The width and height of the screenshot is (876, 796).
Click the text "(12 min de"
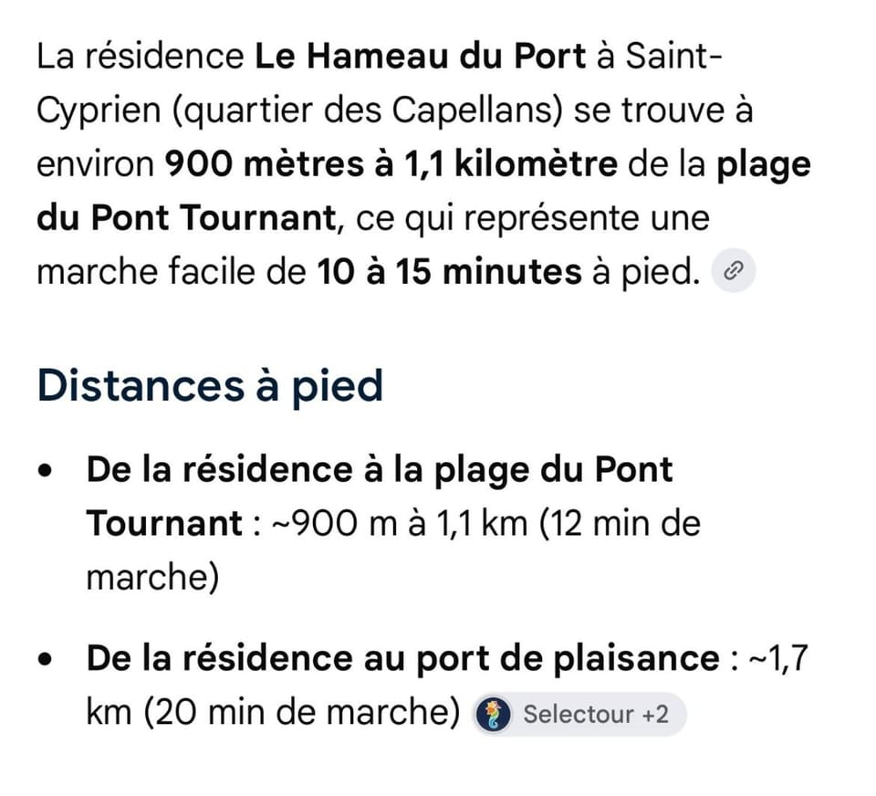620,525
